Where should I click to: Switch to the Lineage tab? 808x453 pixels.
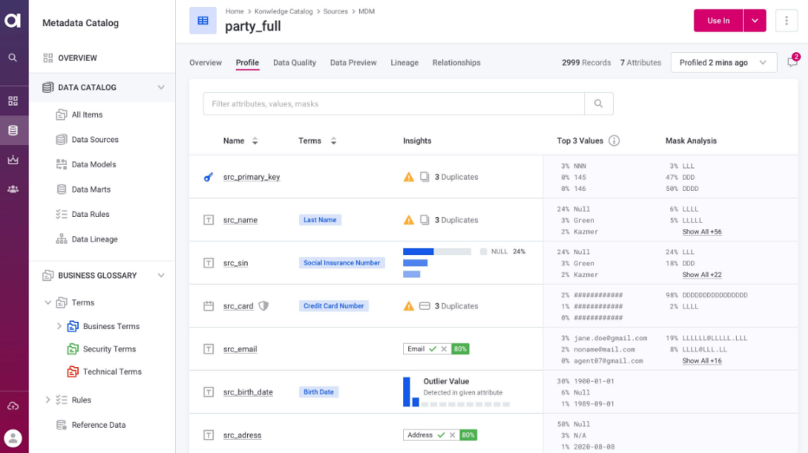pos(404,62)
